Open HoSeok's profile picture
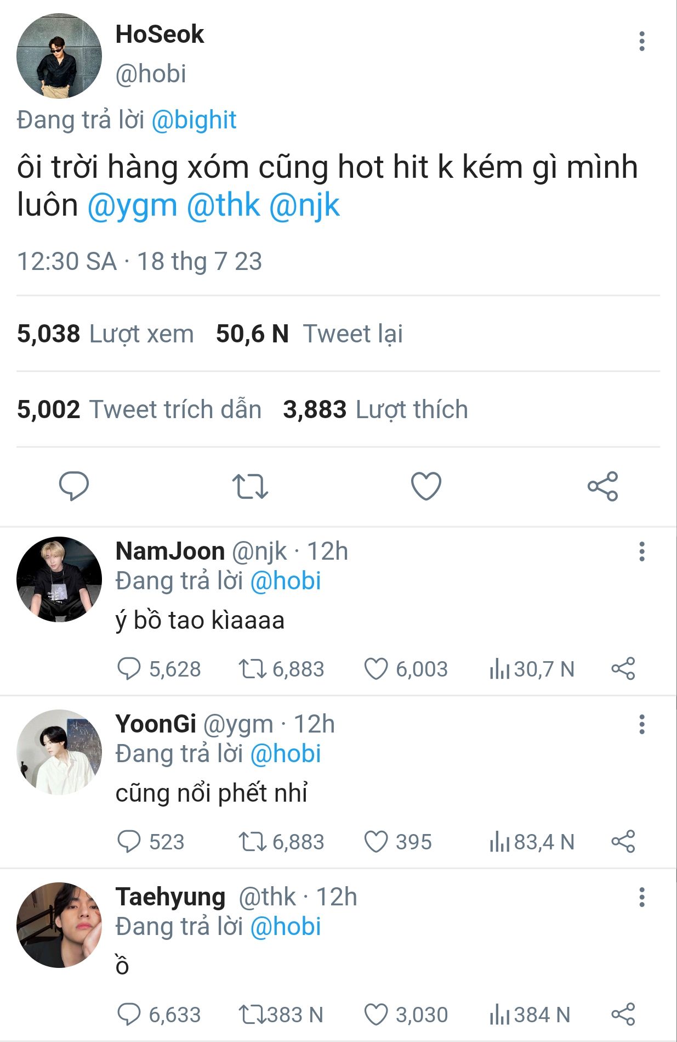The width and height of the screenshot is (677, 1042). click(59, 56)
